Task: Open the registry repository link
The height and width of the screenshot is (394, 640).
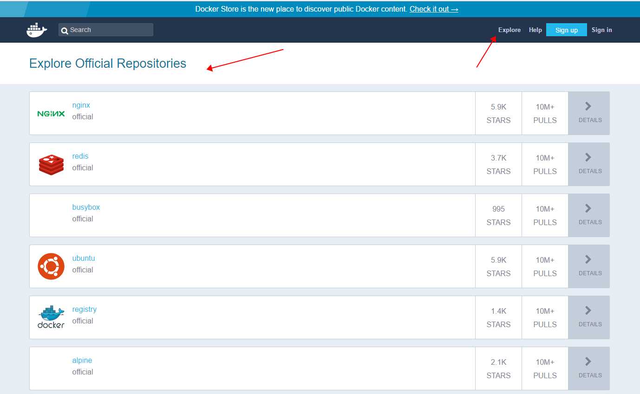Action: (85, 310)
